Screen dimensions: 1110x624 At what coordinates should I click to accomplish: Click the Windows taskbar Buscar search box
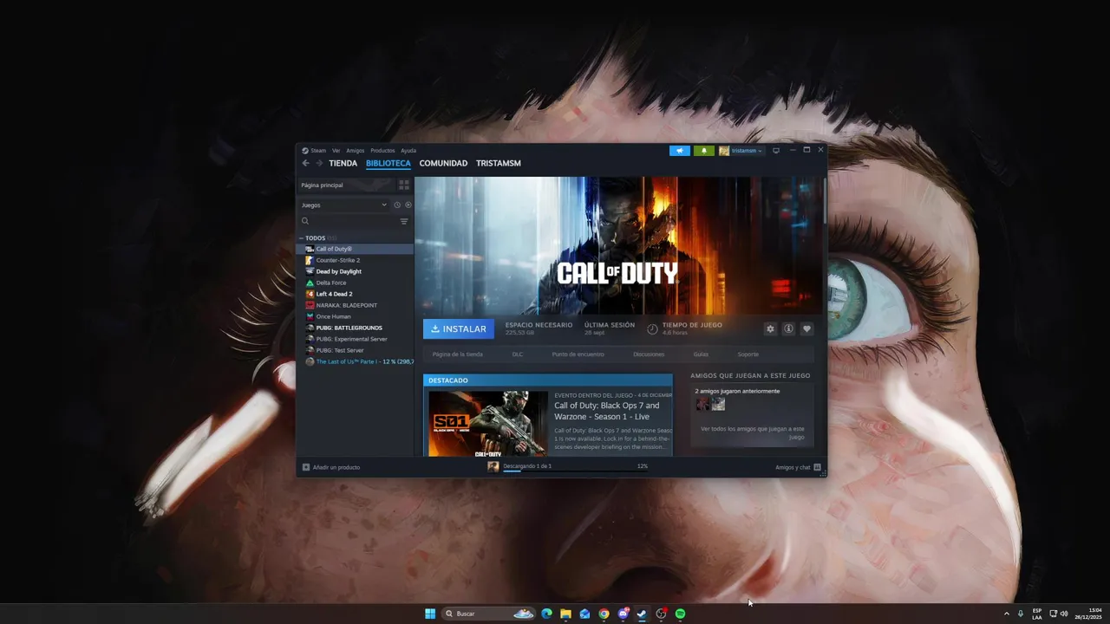click(x=489, y=614)
